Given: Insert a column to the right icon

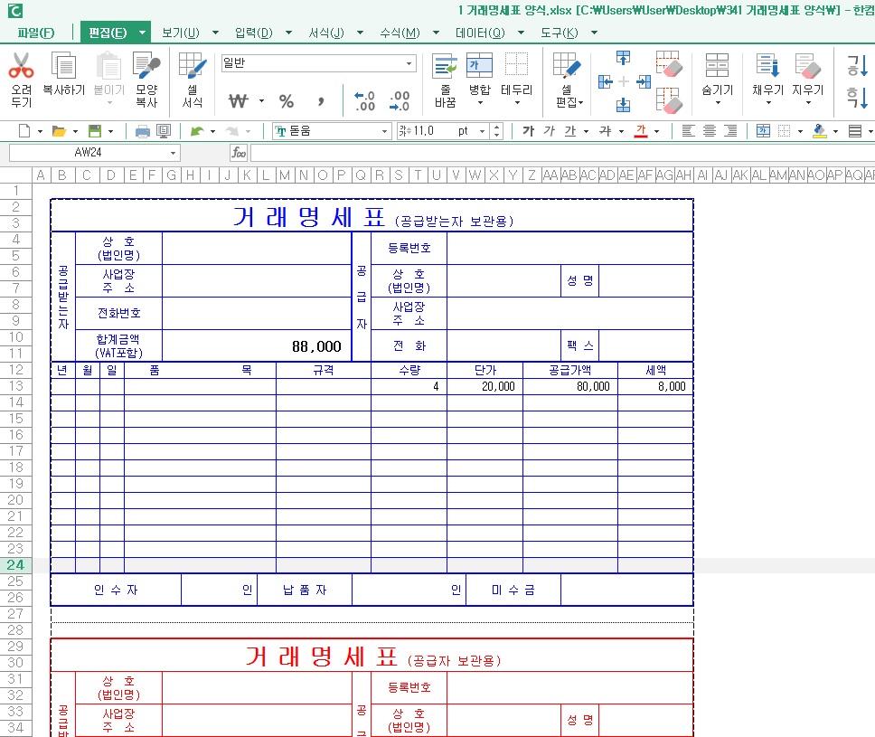Looking at the screenshot, I should [644, 82].
